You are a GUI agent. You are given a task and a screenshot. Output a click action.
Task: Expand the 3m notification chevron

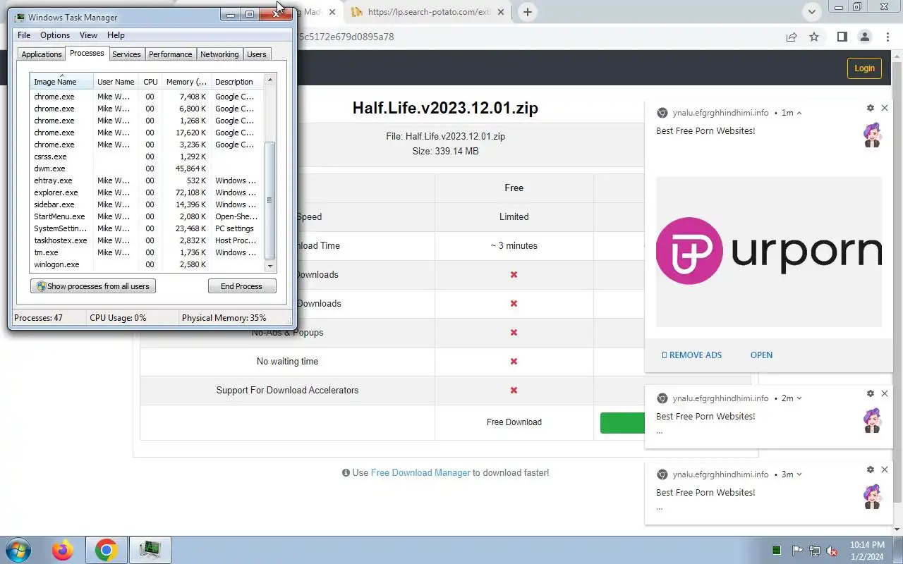pyautogui.click(x=799, y=474)
